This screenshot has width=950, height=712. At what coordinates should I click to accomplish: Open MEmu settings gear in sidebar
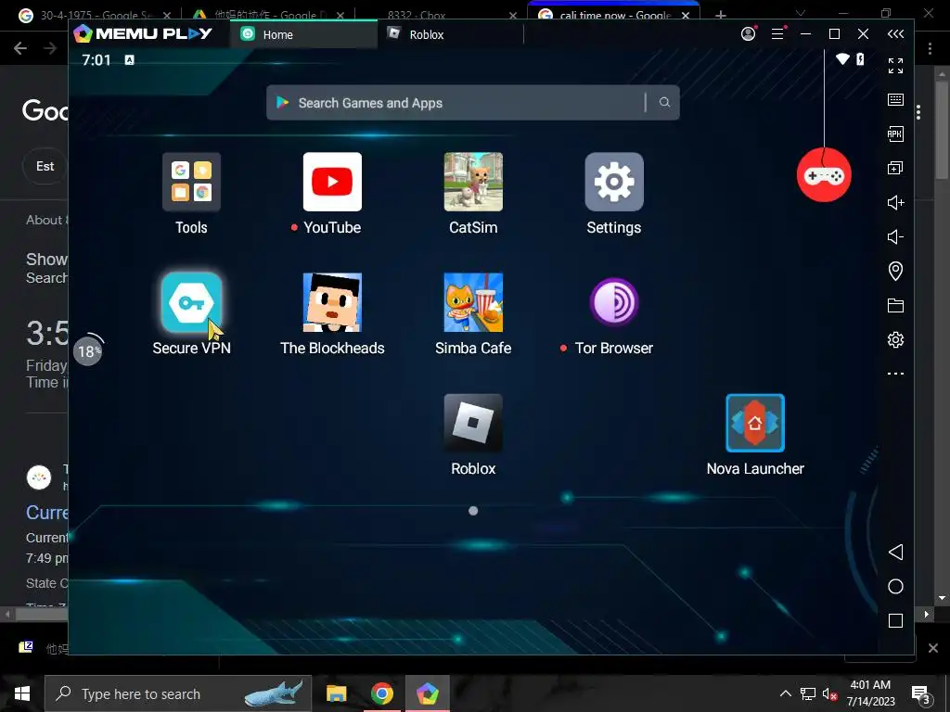pyautogui.click(x=895, y=339)
